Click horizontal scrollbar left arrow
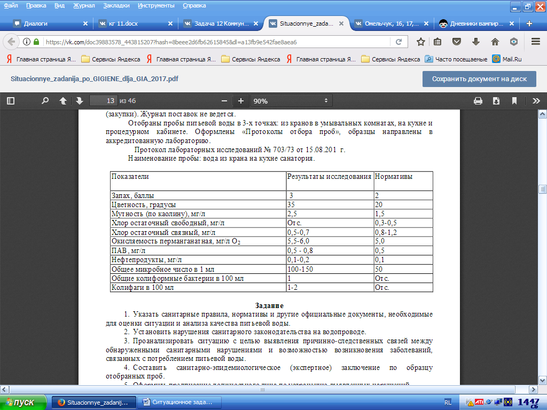Image resolution: width=547 pixels, height=410 pixels. 4,389
